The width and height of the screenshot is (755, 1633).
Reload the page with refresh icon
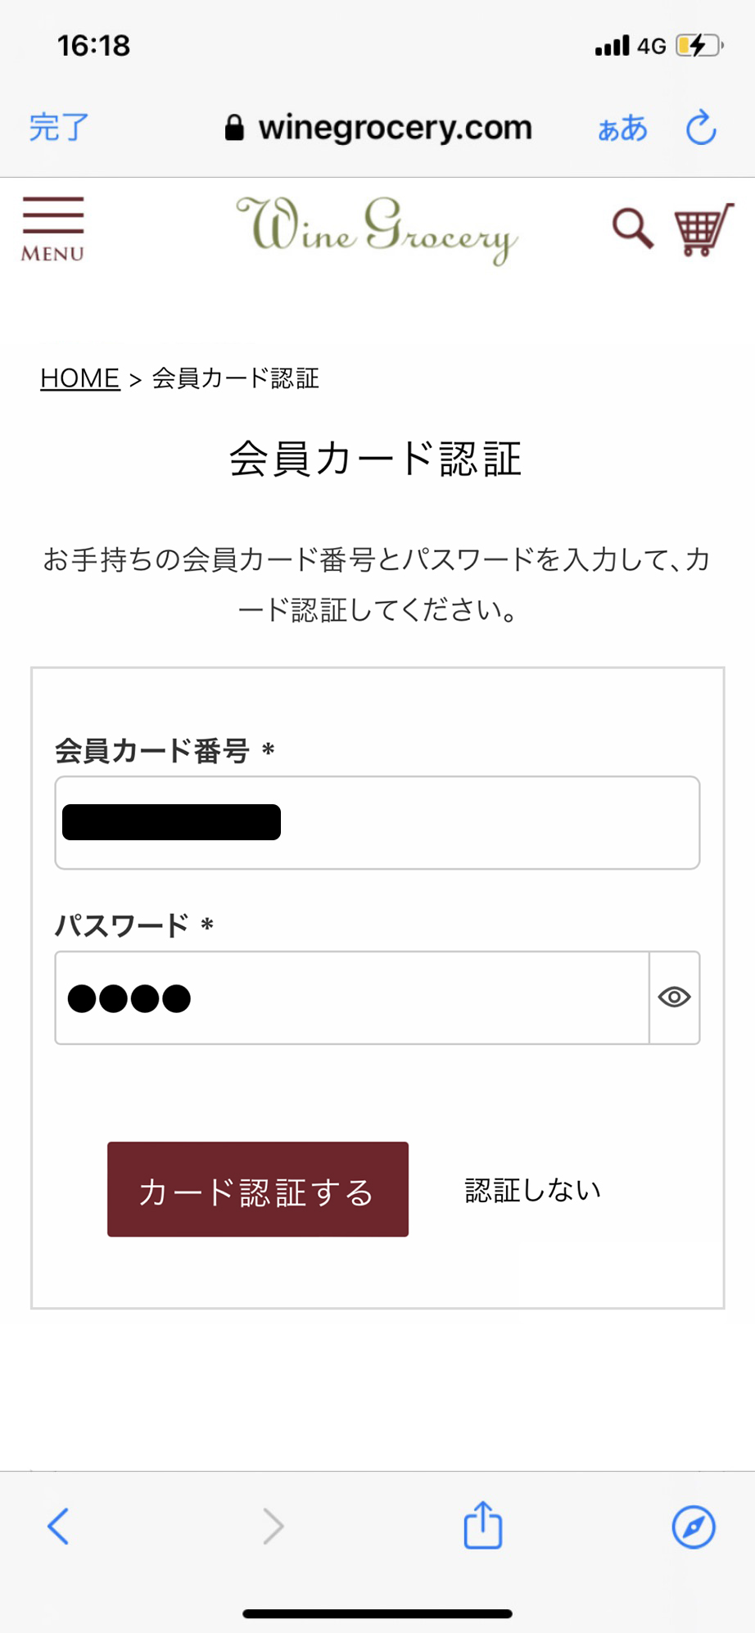701,128
